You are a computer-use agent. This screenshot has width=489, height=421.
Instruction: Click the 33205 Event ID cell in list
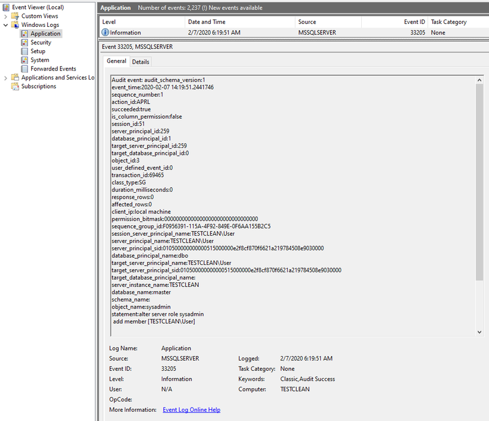pos(417,32)
